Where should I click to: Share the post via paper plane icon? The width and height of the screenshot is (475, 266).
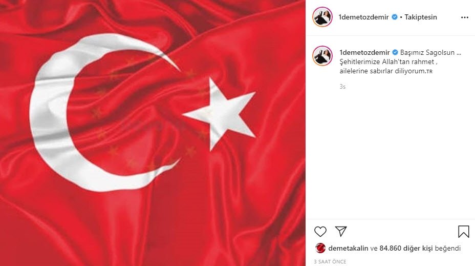pyautogui.click(x=341, y=232)
